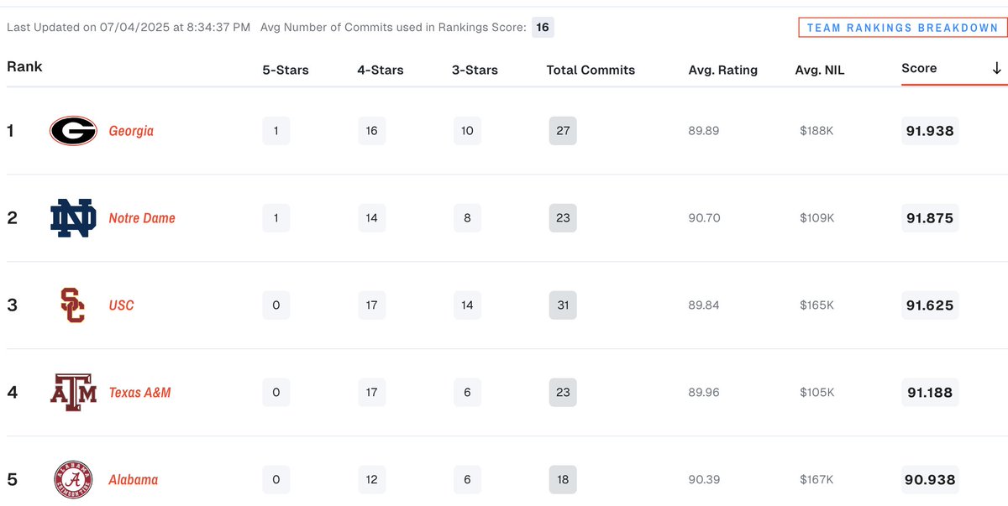Open Team Rankings Breakdown
This screenshot has height=506, width=1008.
point(902,28)
